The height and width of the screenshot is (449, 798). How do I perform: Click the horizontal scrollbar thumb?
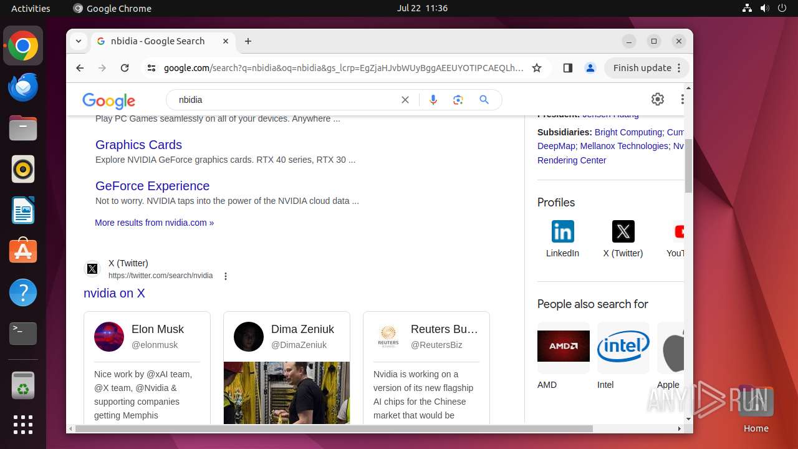coord(334,428)
